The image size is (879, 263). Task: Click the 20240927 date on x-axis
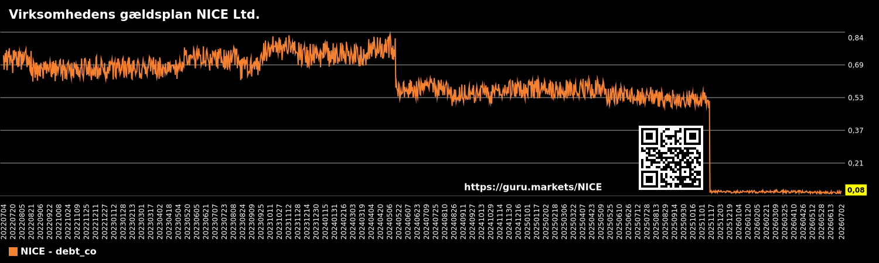click(473, 221)
